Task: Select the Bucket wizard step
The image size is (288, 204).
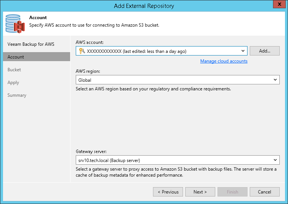Action: click(14, 70)
